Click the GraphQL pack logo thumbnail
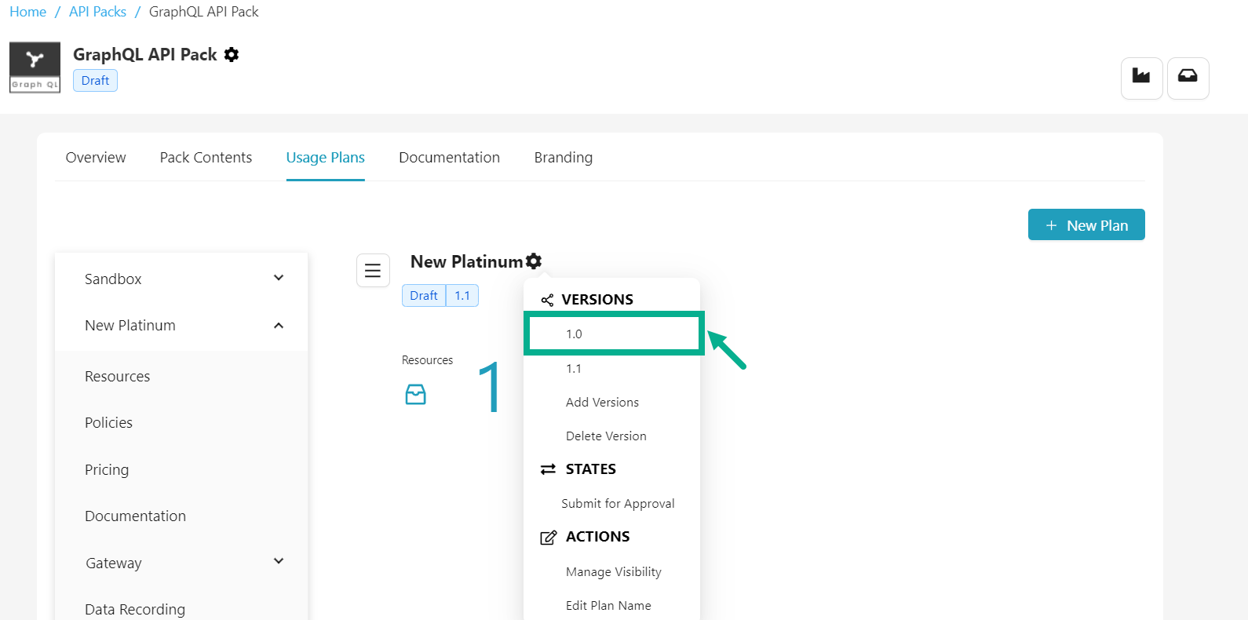The width and height of the screenshot is (1248, 620). pos(35,67)
